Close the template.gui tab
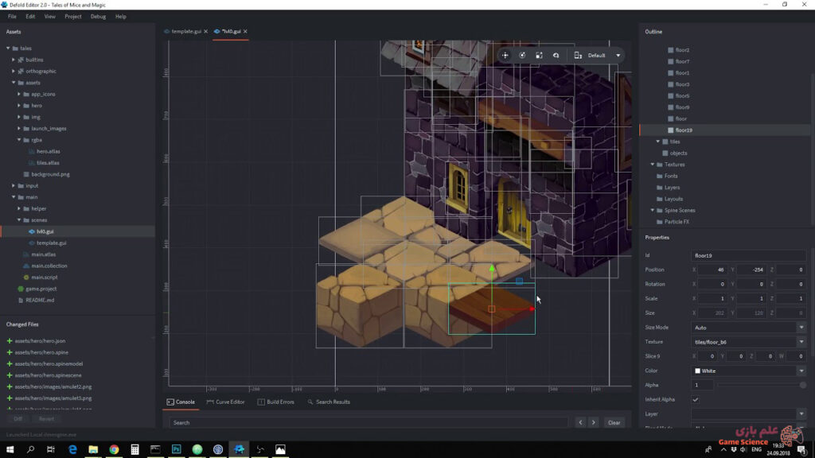The width and height of the screenshot is (815, 458). click(206, 31)
